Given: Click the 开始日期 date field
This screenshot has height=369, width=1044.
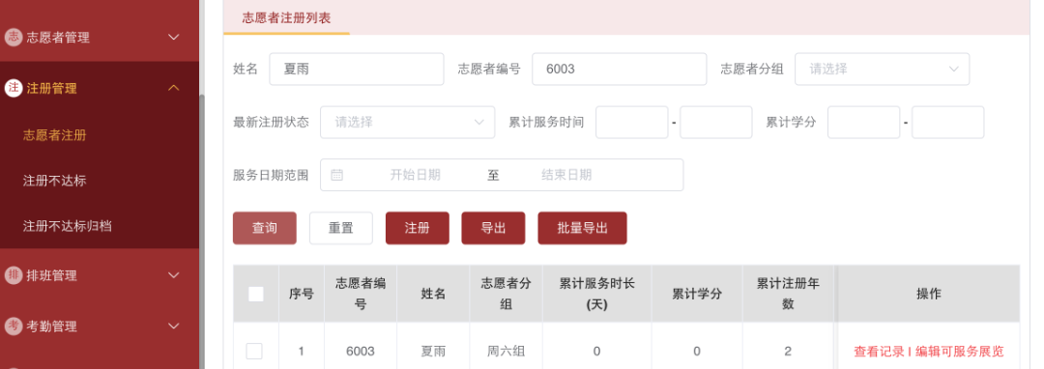Looking at the screenshot, I should pos(415,175).
